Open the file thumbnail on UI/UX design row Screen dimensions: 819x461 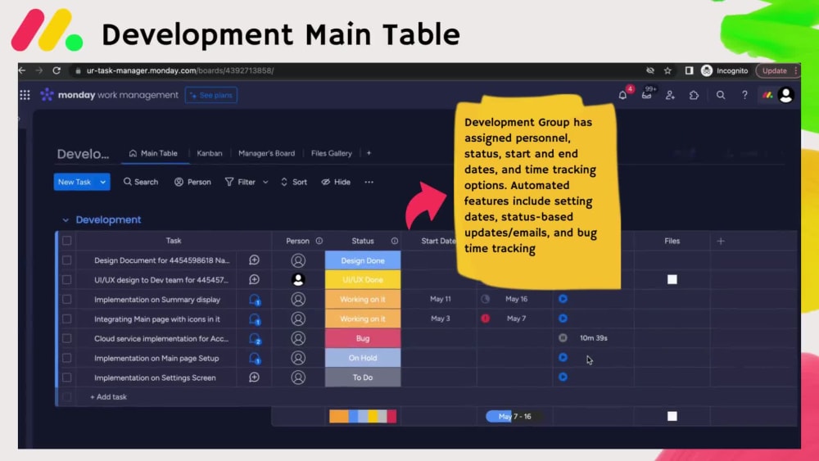672,279
